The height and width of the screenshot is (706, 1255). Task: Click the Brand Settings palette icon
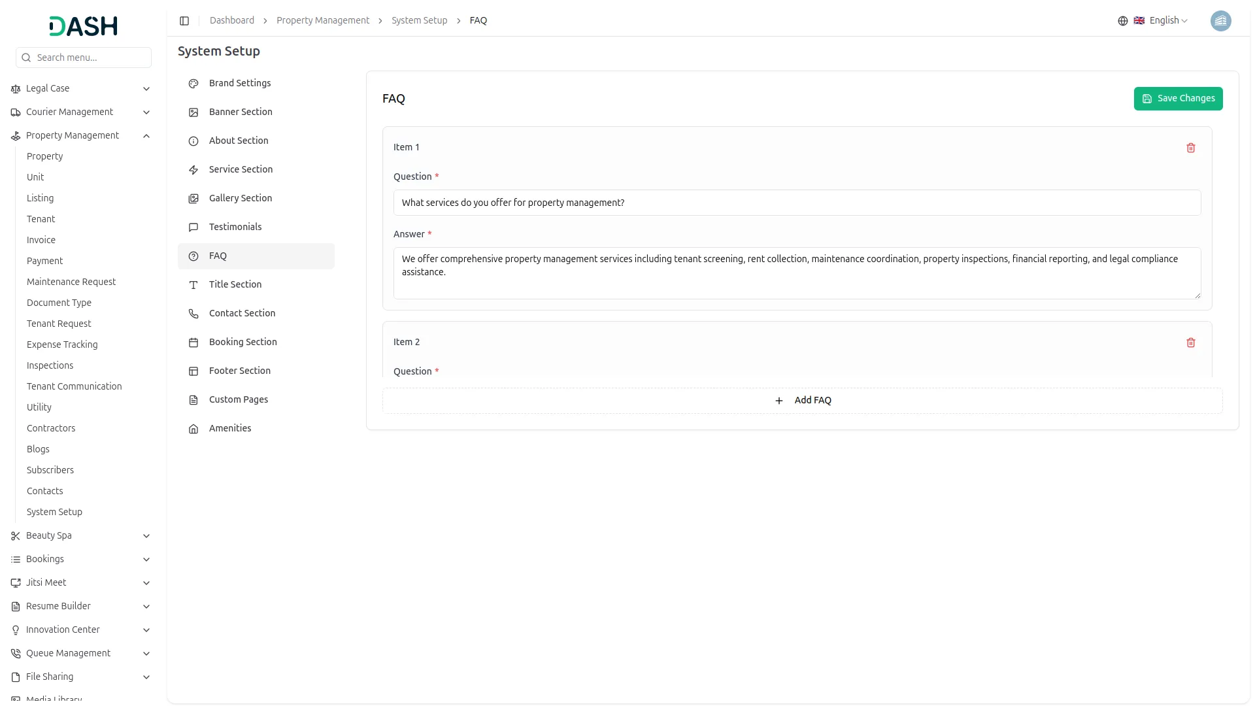193,84
